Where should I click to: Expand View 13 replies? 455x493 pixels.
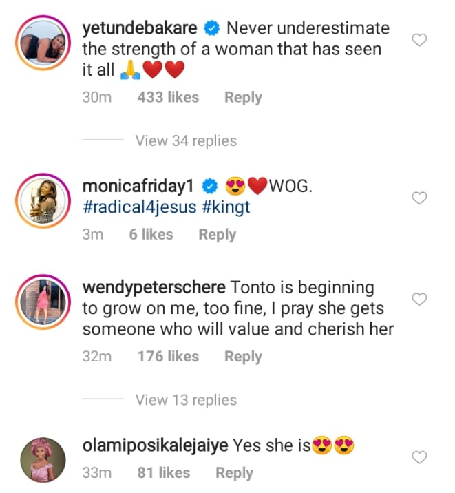click(186, 400)
